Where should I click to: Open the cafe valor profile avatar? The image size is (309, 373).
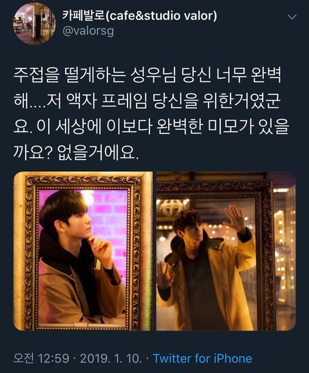[35, 24]
